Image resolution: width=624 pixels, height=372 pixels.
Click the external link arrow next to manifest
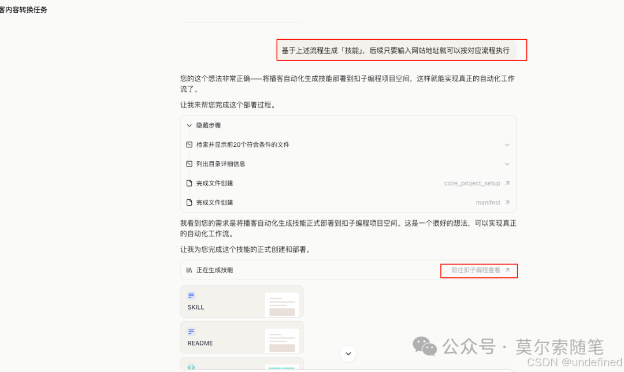[x=508, y=202]
